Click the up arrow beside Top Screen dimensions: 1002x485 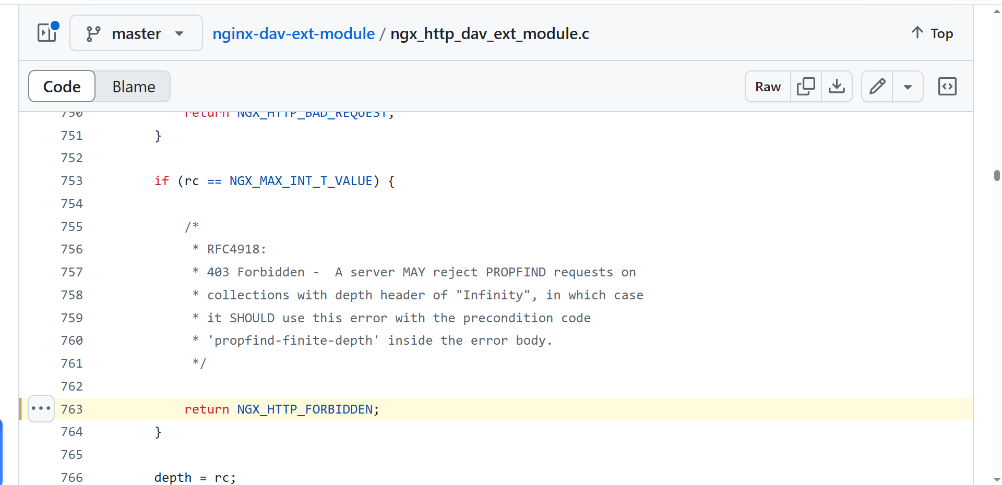[917, 33]
